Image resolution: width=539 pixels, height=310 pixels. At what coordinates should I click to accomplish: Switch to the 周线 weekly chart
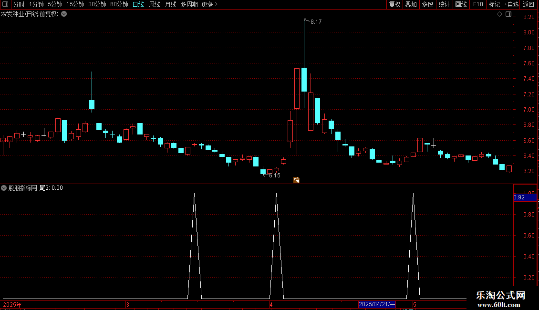[155, 4]
